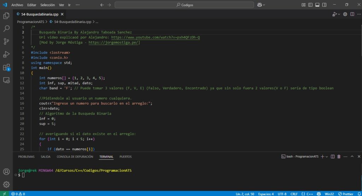Close the 54-BusquedaBinaria.cpp tab
Image resolution: width=362 pixels, height=196 pixels.
point(62,15)
